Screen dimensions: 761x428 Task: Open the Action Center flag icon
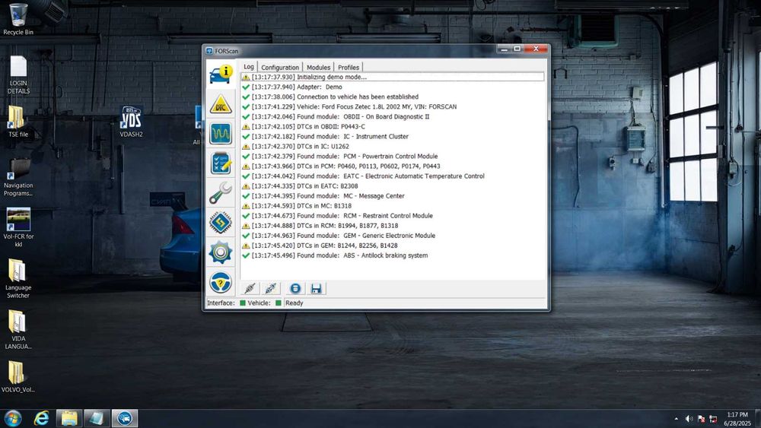701,419
